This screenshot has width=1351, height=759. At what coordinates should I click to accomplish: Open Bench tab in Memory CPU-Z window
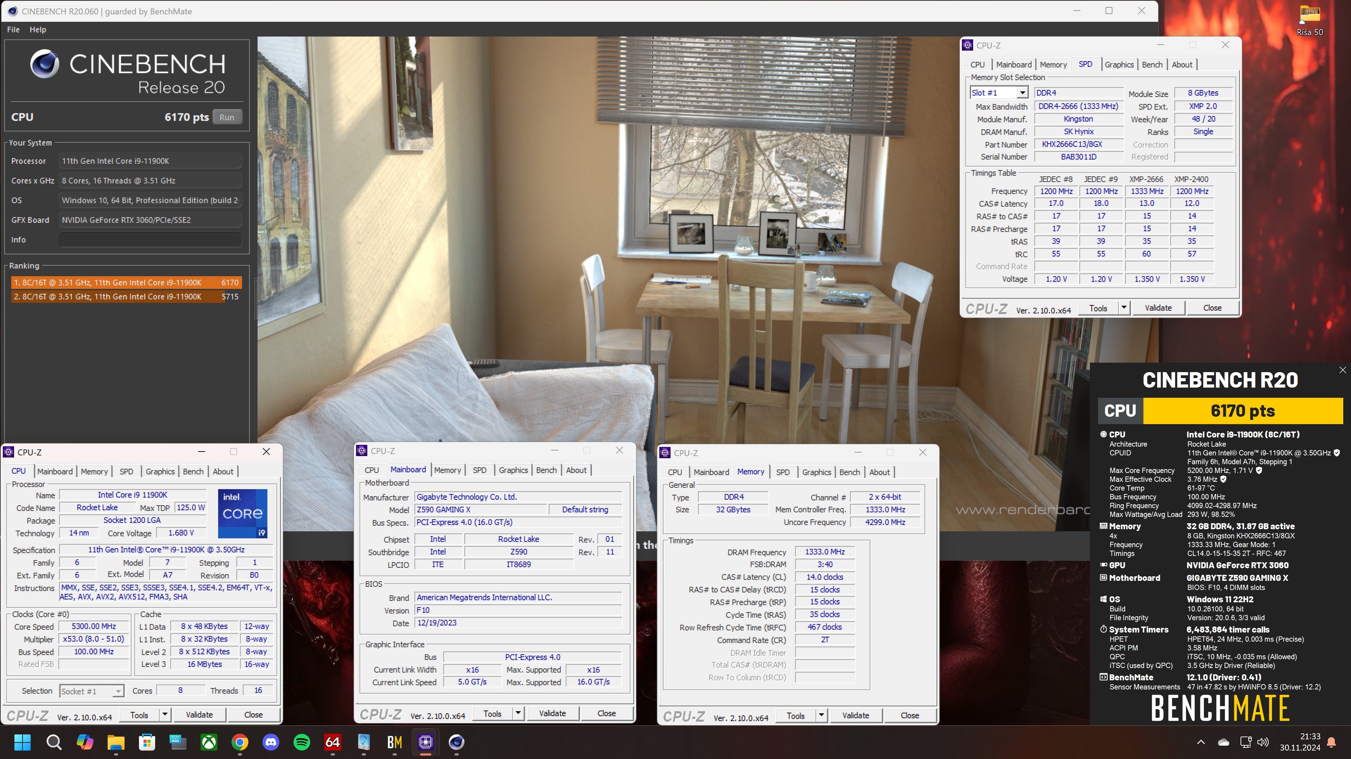850,472
